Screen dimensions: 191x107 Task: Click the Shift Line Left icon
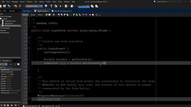tap(83, 15)
